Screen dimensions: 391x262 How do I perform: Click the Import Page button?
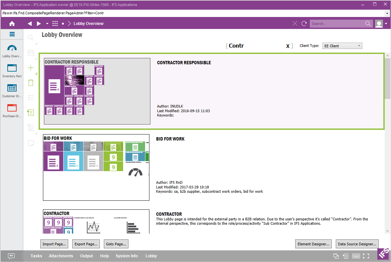54,244
